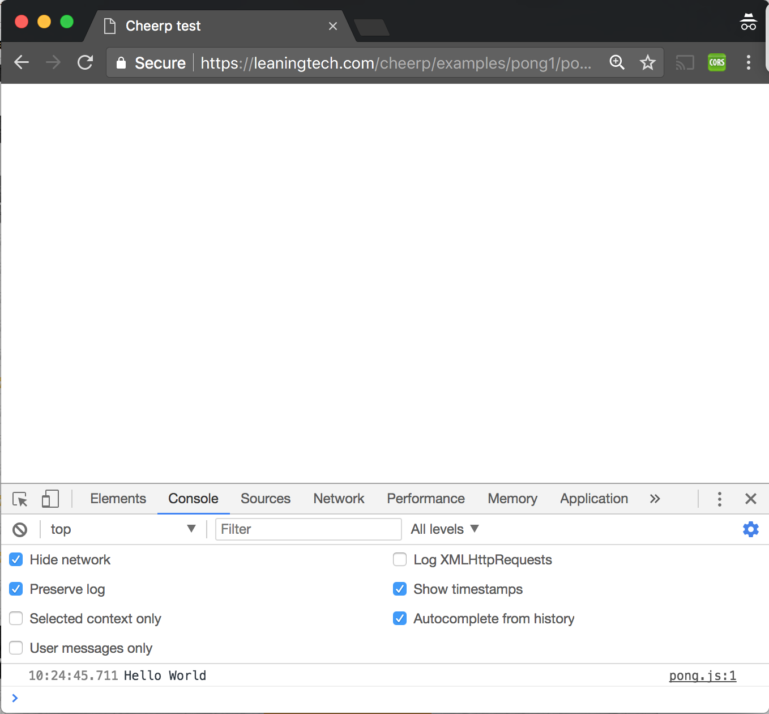Open the top context dropdown
Screen dimensions: 769x714
click(x=122, y=529)
